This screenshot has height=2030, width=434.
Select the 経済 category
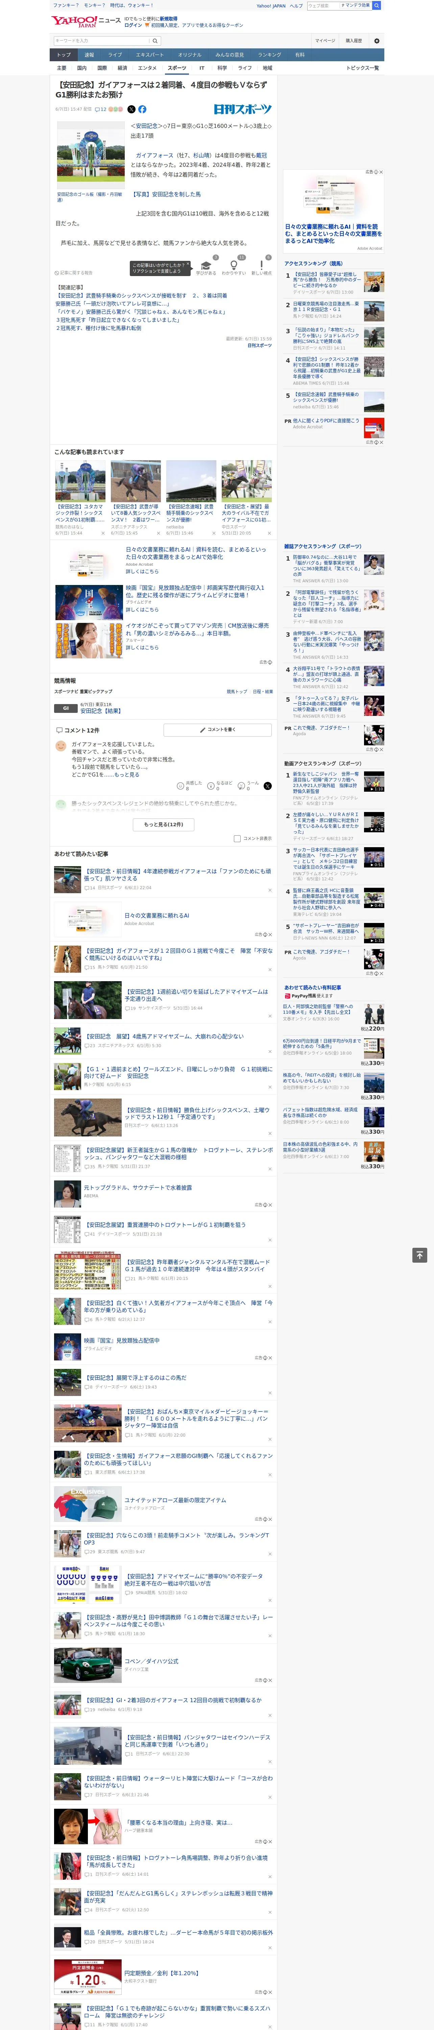122,69
